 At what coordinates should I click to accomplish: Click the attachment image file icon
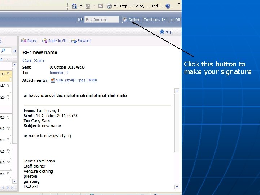tap(53, 80)
